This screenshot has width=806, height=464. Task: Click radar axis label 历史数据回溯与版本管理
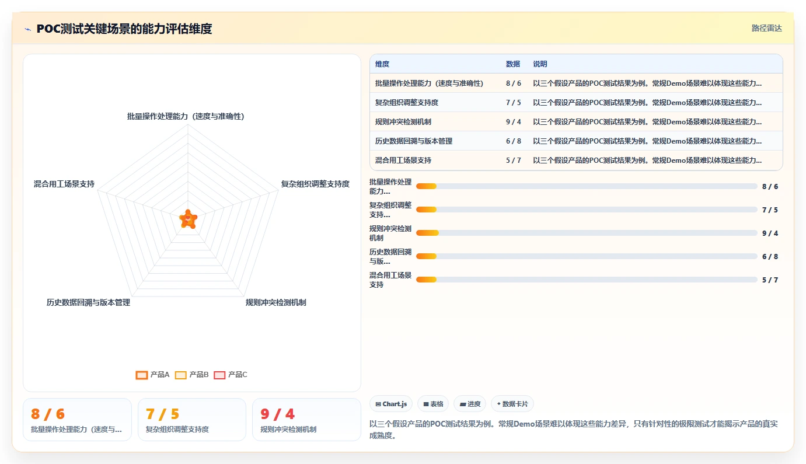click(88, 302)
